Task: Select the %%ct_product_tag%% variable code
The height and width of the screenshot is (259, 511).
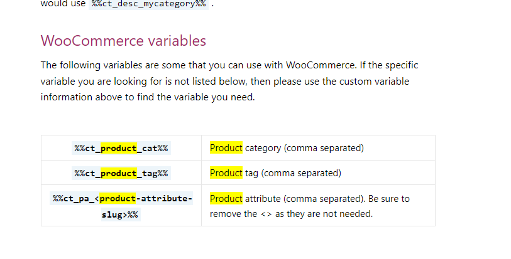Action: click(121, 173)
